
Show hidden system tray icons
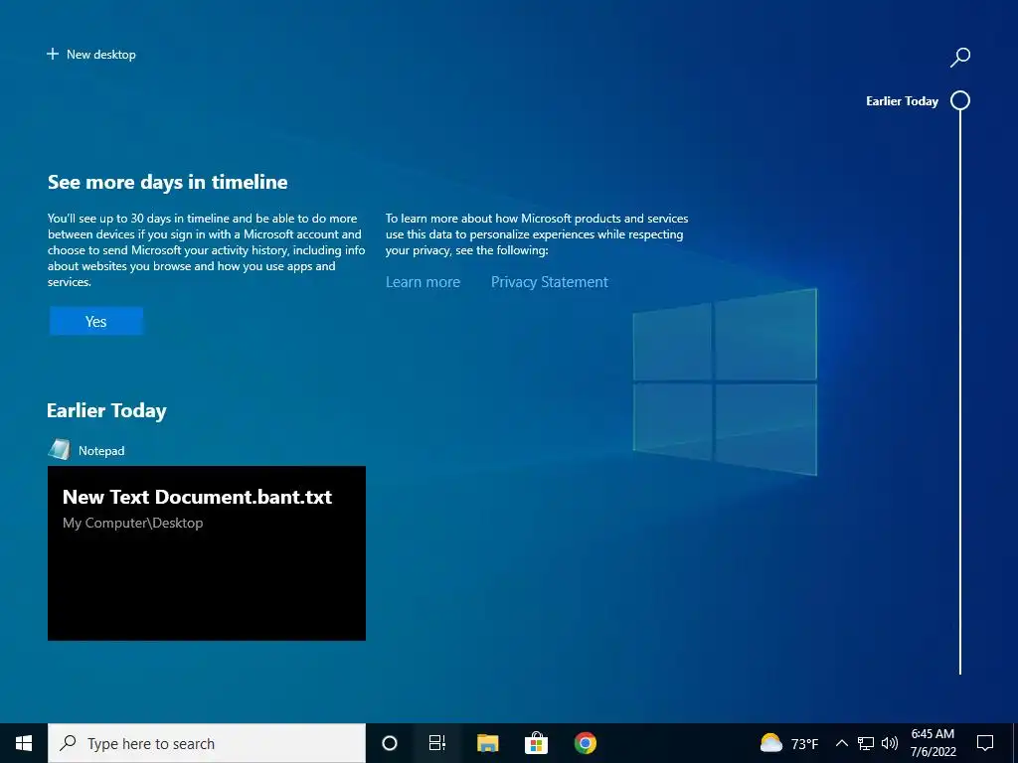click(x=841, y=743)
